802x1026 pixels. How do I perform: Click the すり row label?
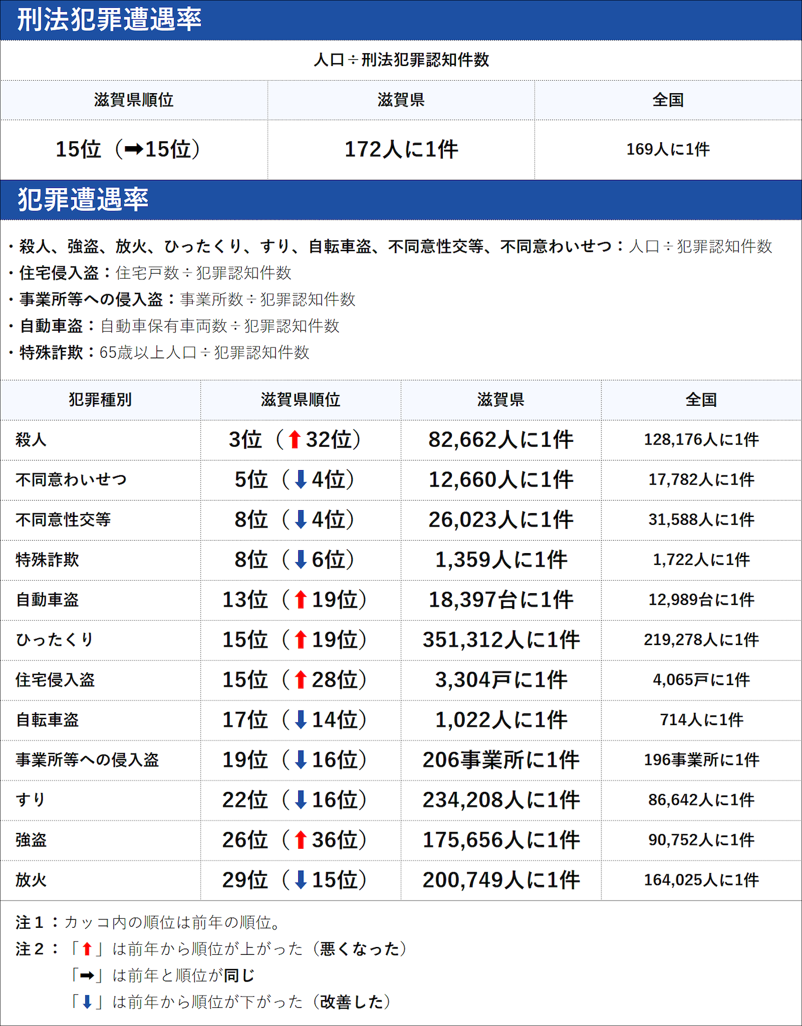(30, 800)
